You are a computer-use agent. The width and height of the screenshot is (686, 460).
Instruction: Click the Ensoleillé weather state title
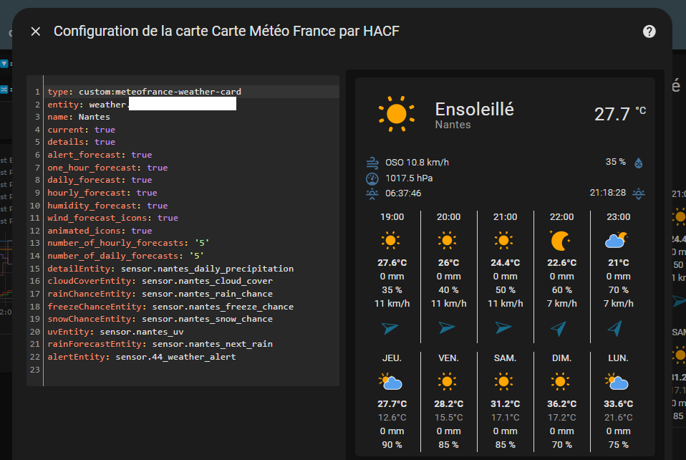pos(474,110)
